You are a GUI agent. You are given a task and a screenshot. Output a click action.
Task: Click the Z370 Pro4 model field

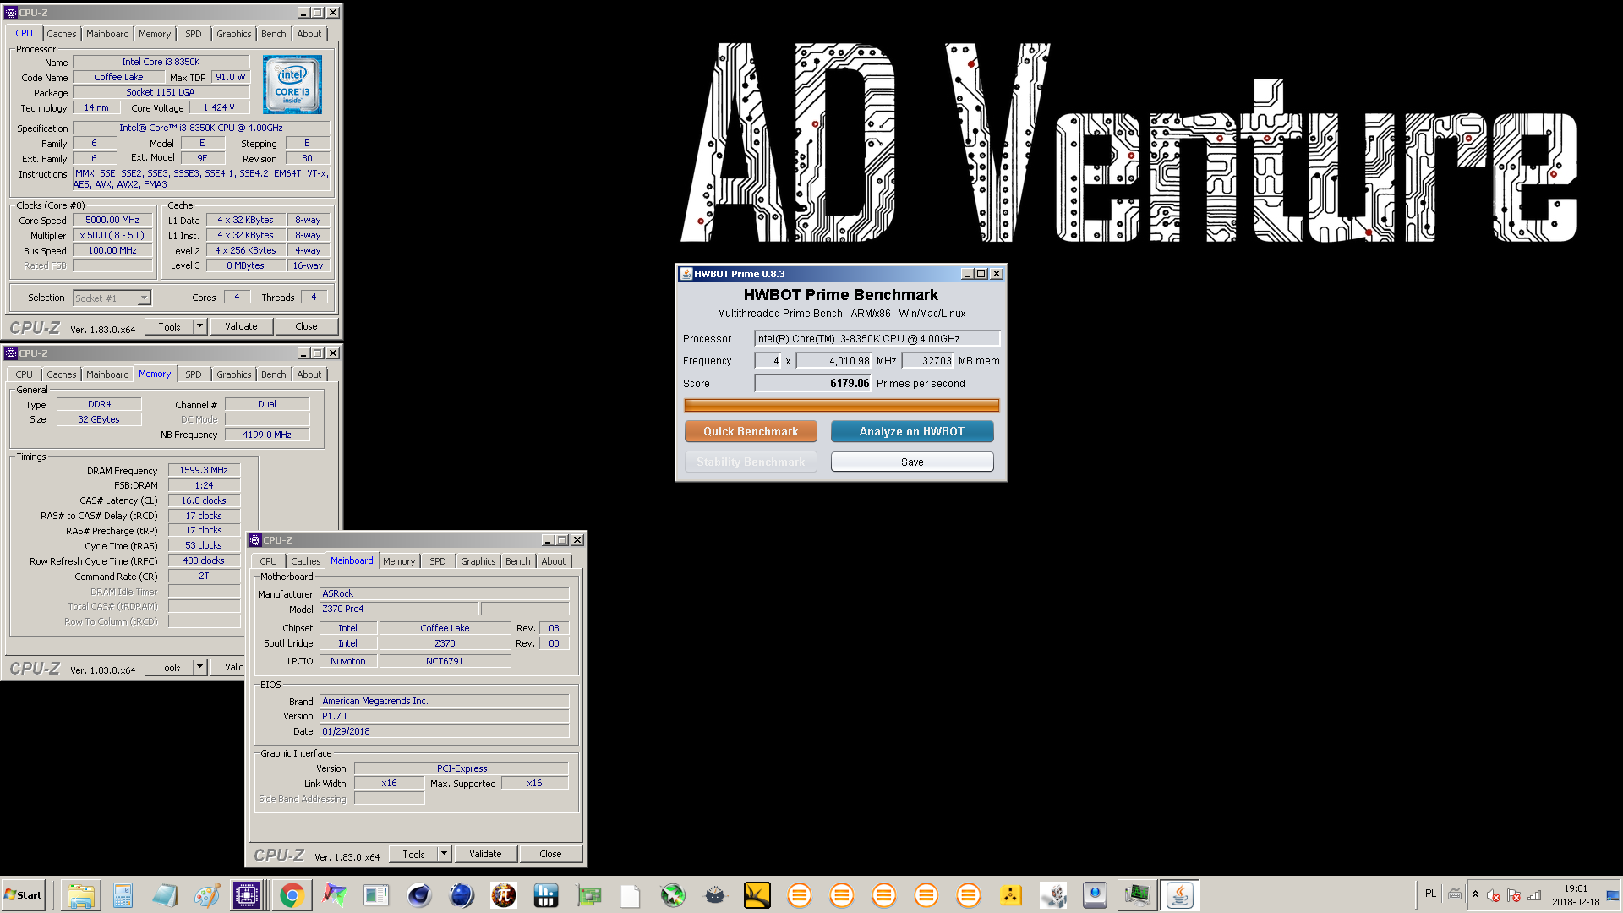(399, 609)
